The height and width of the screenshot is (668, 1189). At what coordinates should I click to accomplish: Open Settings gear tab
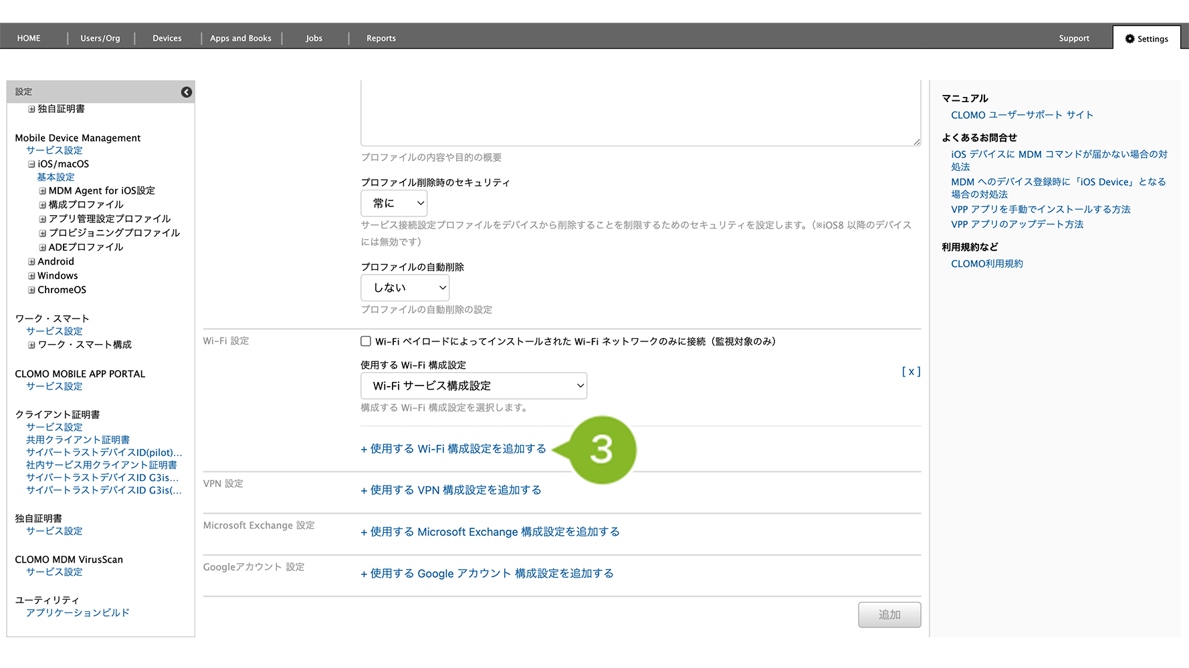click(1146, 39)
